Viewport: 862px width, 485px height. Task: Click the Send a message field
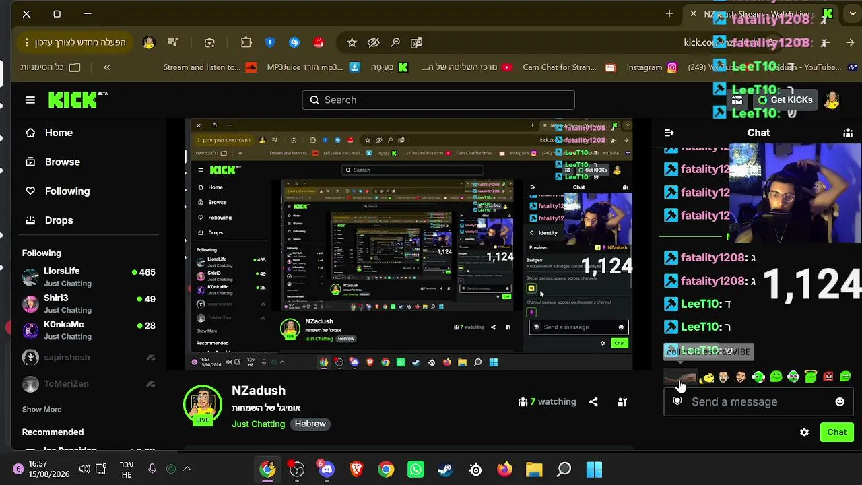click(x=758, y=402)
